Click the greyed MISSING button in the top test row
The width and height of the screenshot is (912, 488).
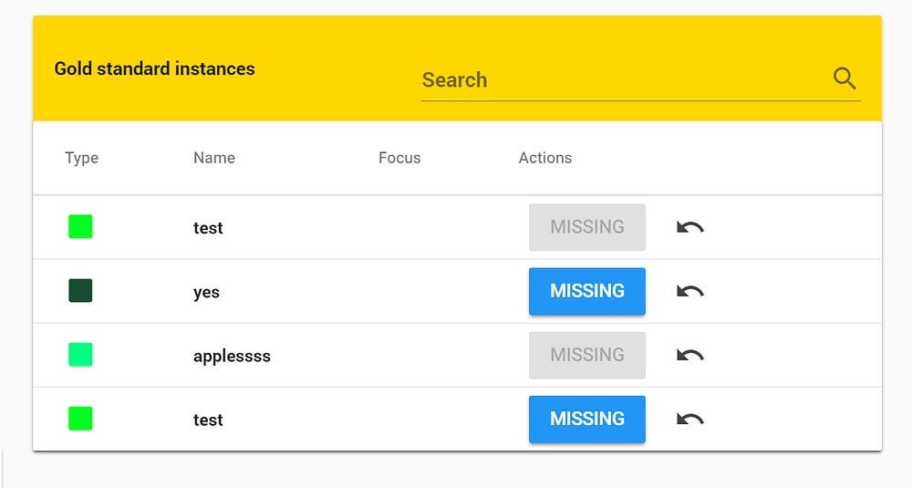pos(587,227)
